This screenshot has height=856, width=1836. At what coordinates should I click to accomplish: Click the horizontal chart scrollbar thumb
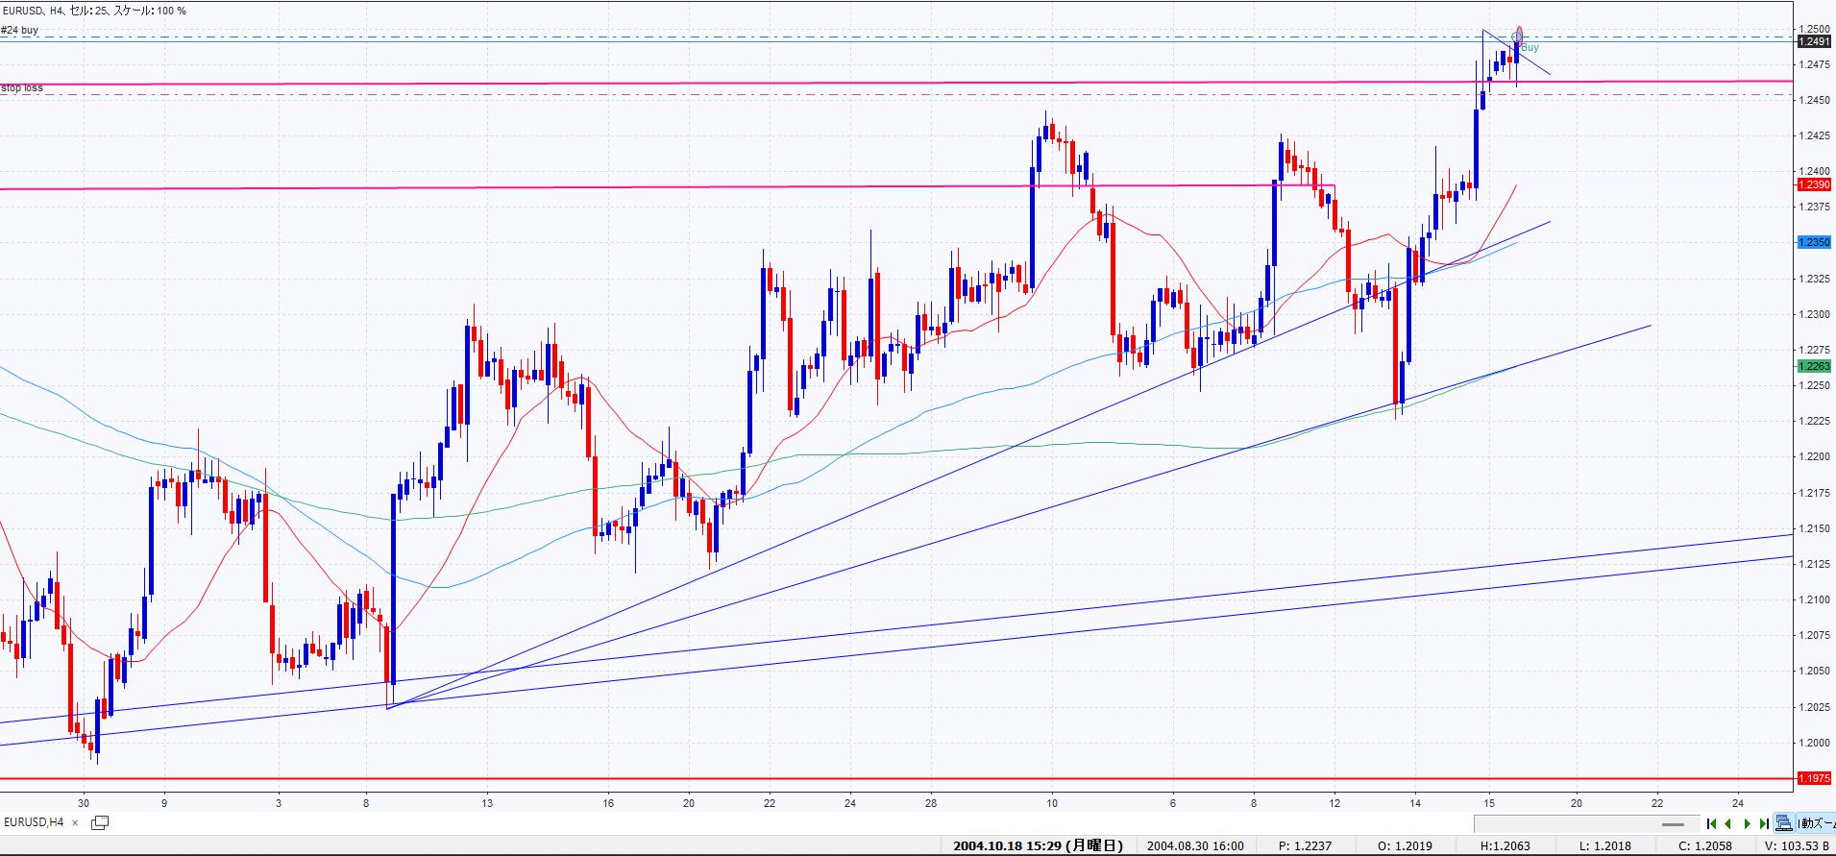click(x=1673, y=823)
